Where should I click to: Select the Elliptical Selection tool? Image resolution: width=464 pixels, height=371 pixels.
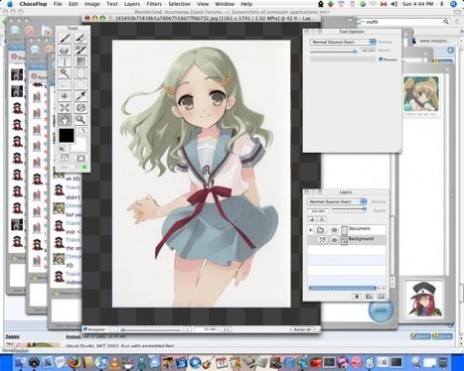tap(80, 84)
